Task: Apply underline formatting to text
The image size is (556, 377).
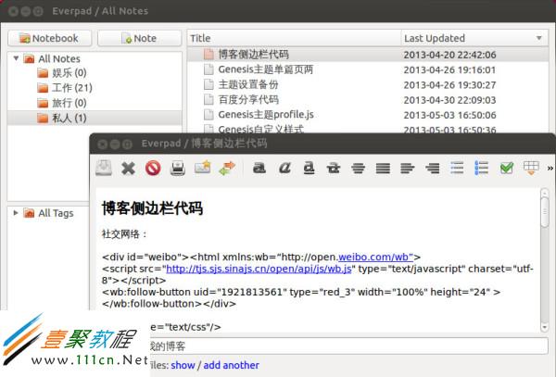Action: 310,168
